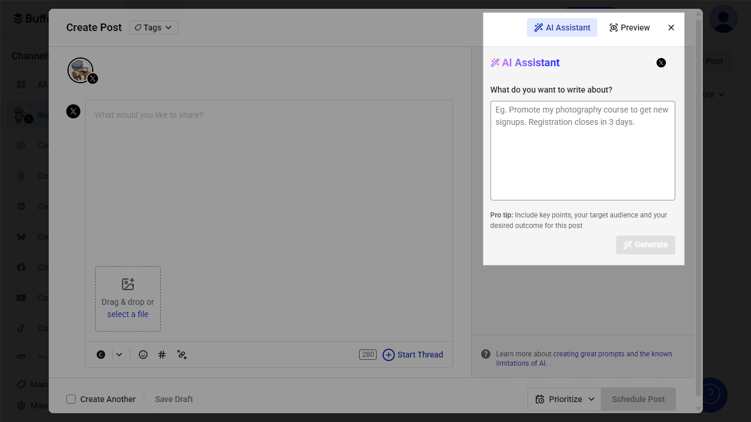The height and width of the screenshot is (422, 751).
Task: Click the hashtag manager icon
Action: click(162, 355)
